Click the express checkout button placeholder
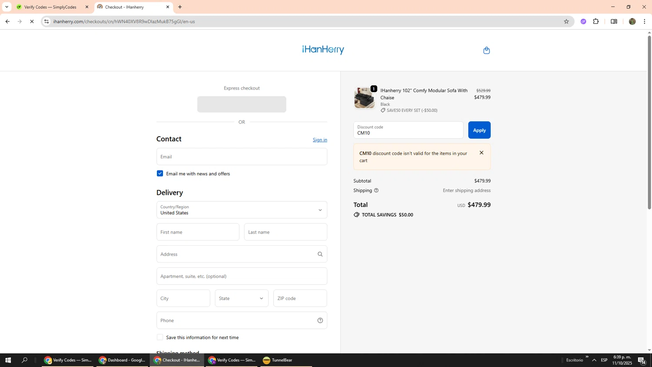 click(242, 104)
